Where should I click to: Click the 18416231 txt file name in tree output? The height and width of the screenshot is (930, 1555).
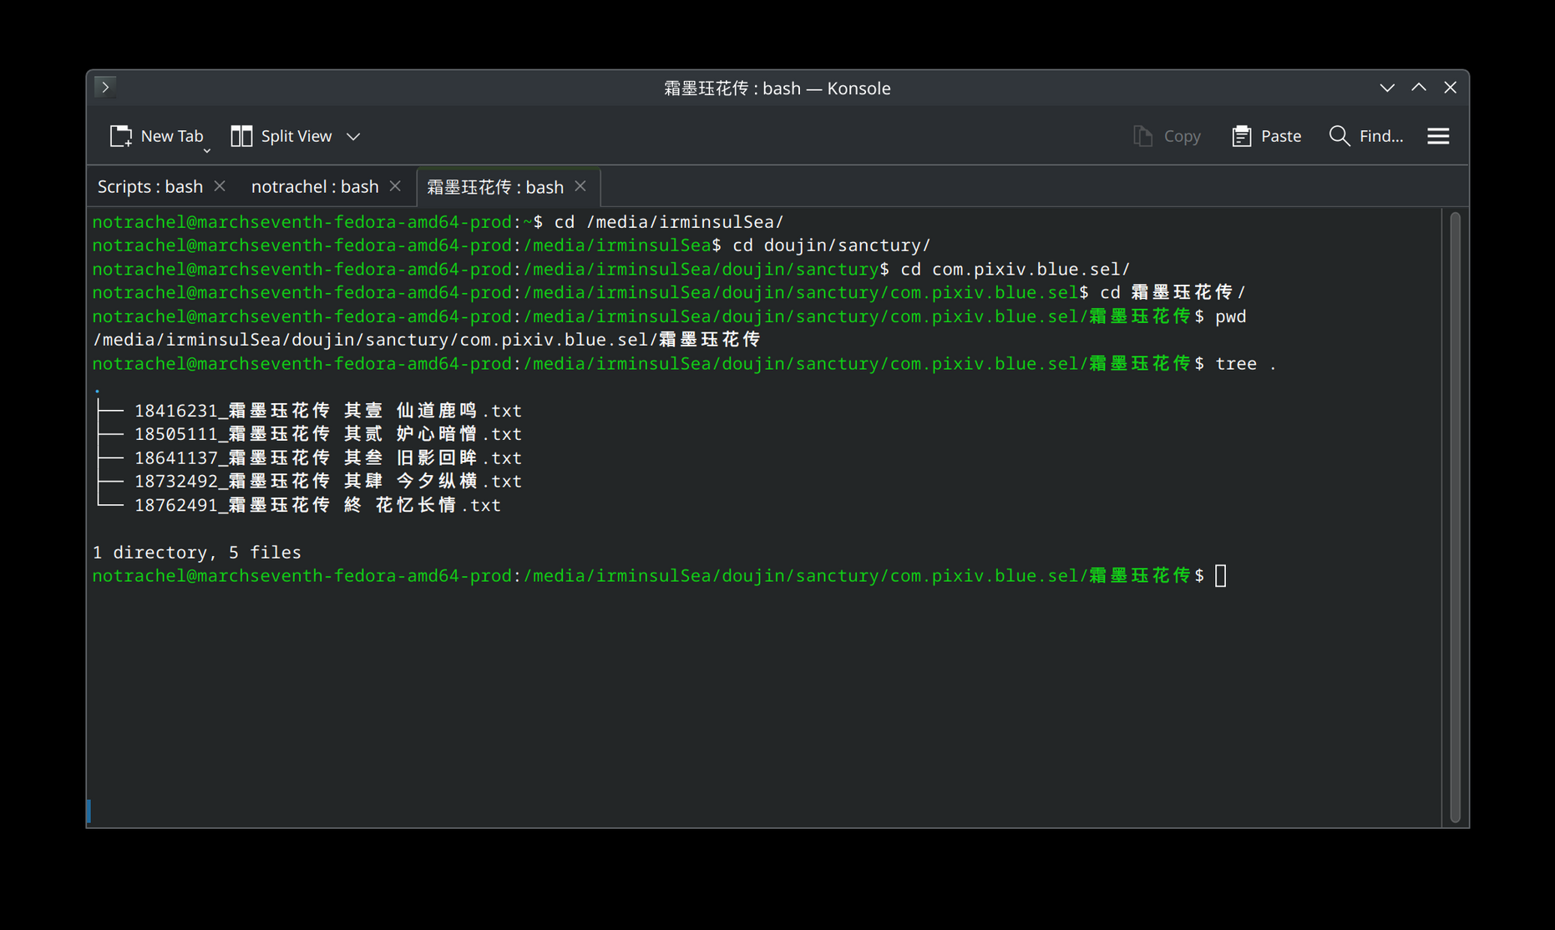[x=327, y=411]
